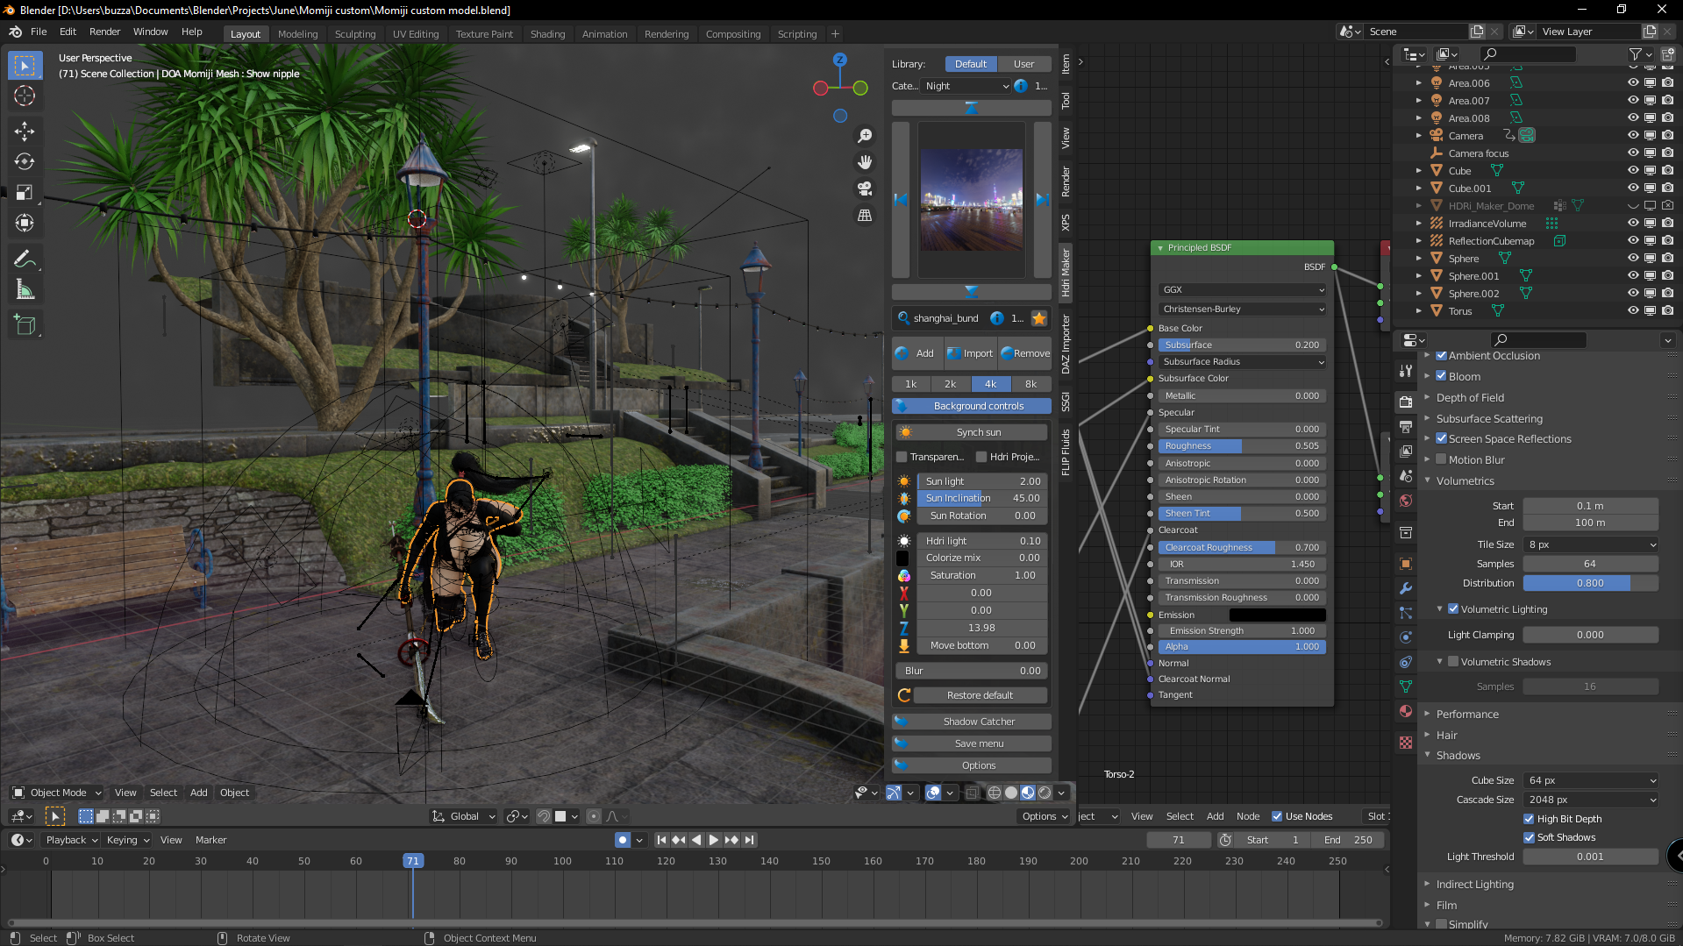The height and width of the screenshot is (946, 1683).
Task: Open the Object Data properties tab icon
Action: [x=1406, y=686]
